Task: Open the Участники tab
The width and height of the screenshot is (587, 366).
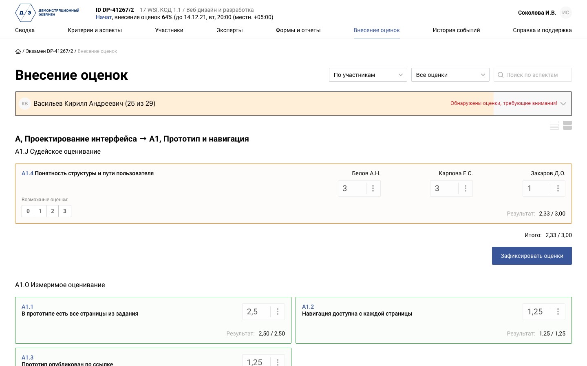Action: 169,30
